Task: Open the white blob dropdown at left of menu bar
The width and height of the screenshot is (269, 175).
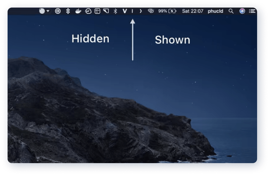Action: (x=44, y=11)
